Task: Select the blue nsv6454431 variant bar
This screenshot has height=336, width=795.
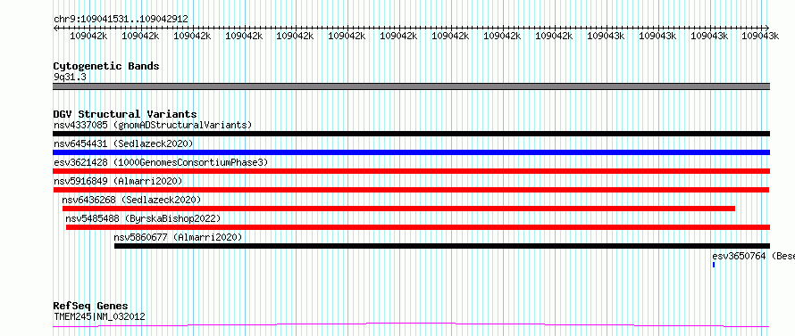Action: tap(411, 152)
